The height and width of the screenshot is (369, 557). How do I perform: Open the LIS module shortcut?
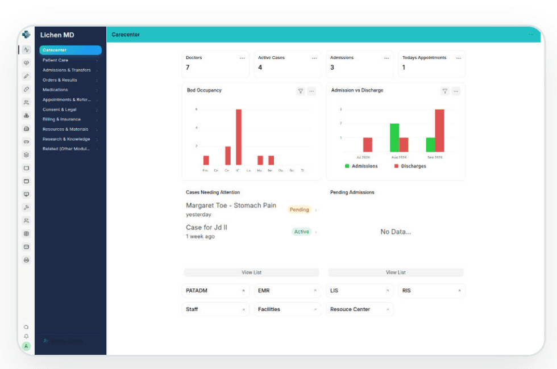click(x=359, y=291)
